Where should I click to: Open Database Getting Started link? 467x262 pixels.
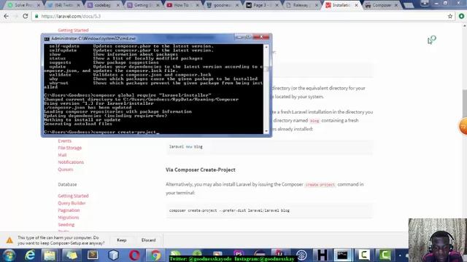coord(73,196)
